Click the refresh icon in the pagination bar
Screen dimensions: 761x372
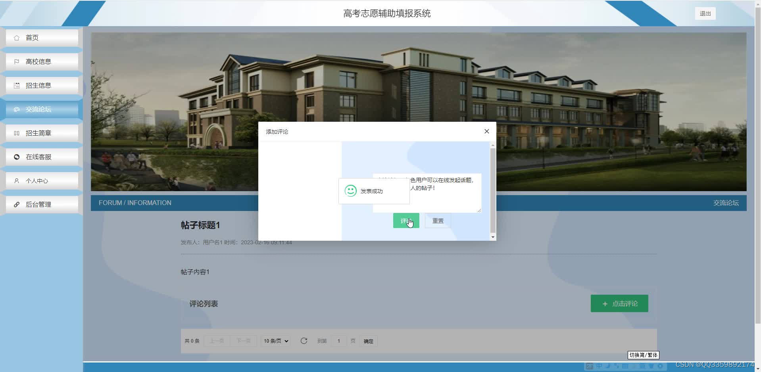click(x=304, y=341)
